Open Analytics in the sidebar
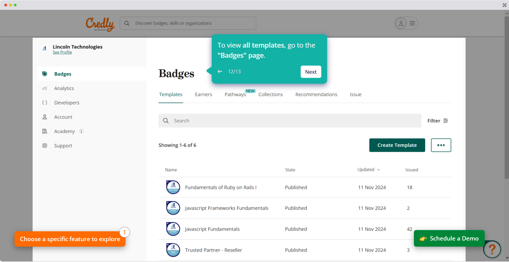Screen dimensions: 509x262 pyautogui.click(x=64, y=88)
